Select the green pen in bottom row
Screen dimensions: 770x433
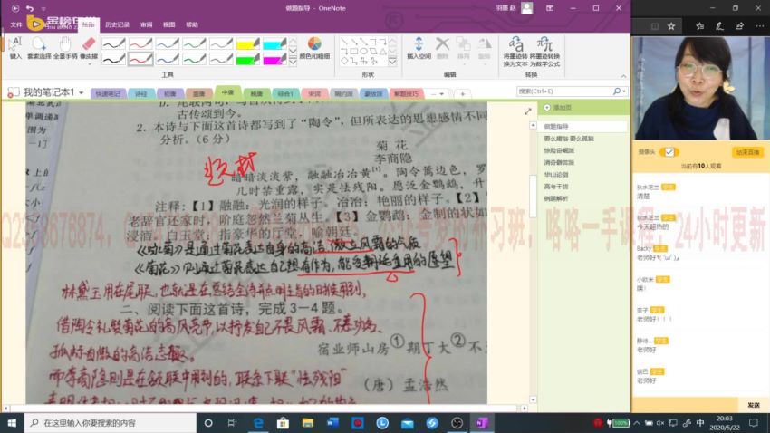(194, 59)
